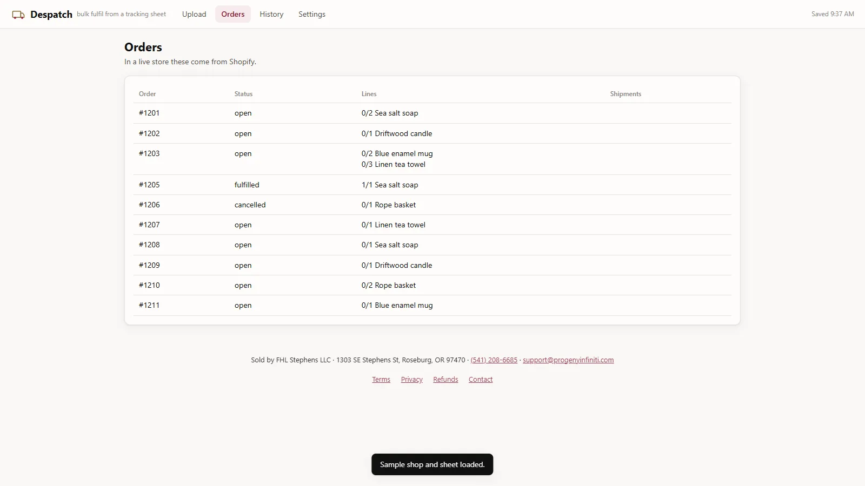Select order #1201

pyautogui.click(x=149, y=113)
